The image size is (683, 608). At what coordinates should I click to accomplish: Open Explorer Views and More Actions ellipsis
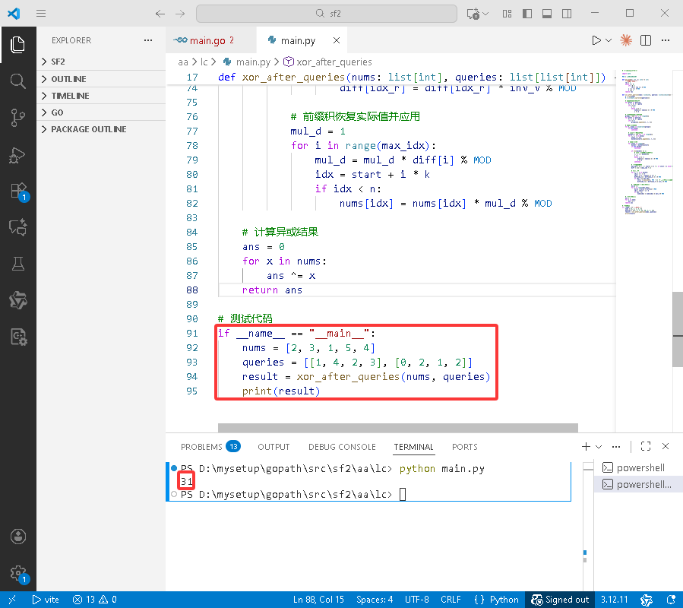pos(148,40)
